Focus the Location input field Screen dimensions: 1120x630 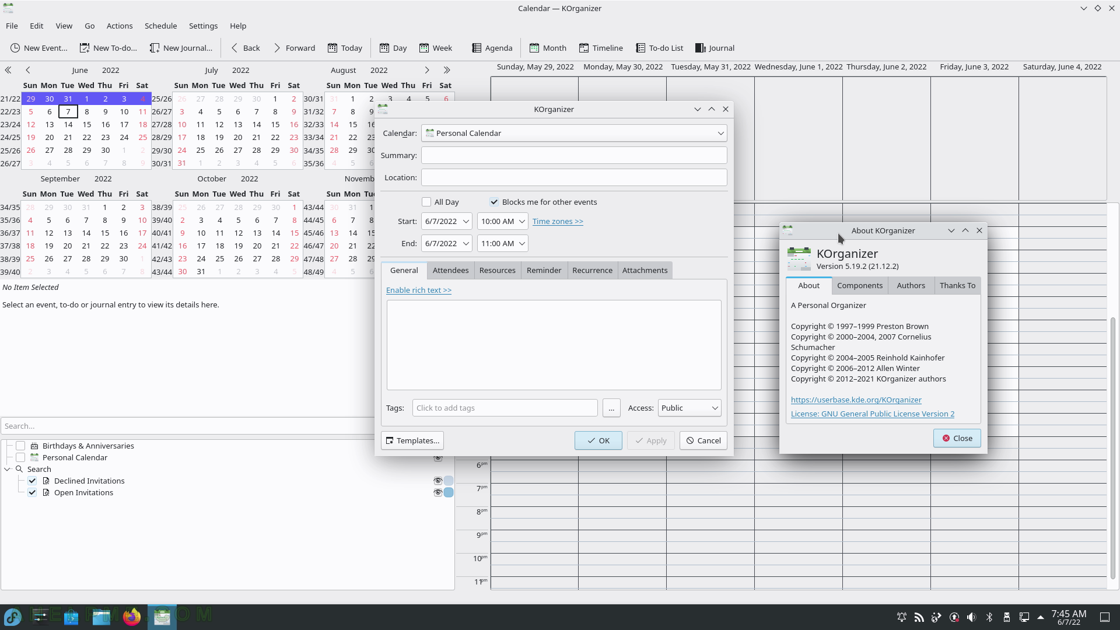(574, 177)
